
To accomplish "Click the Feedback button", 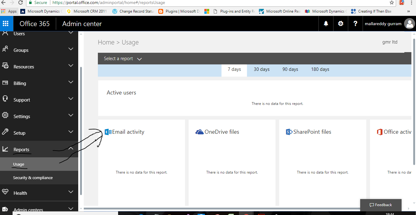I will [x=381, y=205].
